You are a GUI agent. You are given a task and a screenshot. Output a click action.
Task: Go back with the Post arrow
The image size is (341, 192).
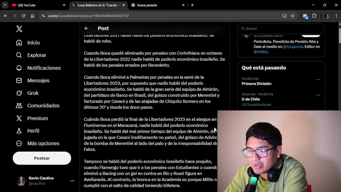pos(86,28)
